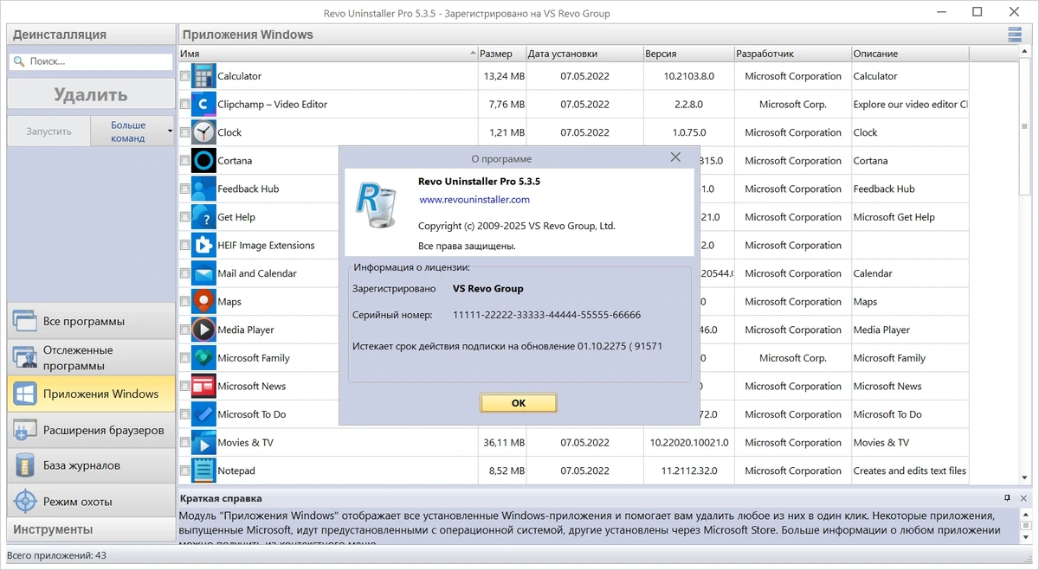This screenshot has height=570, width=1039.
Task: Click the Запустить button
Action: [49, 131]
